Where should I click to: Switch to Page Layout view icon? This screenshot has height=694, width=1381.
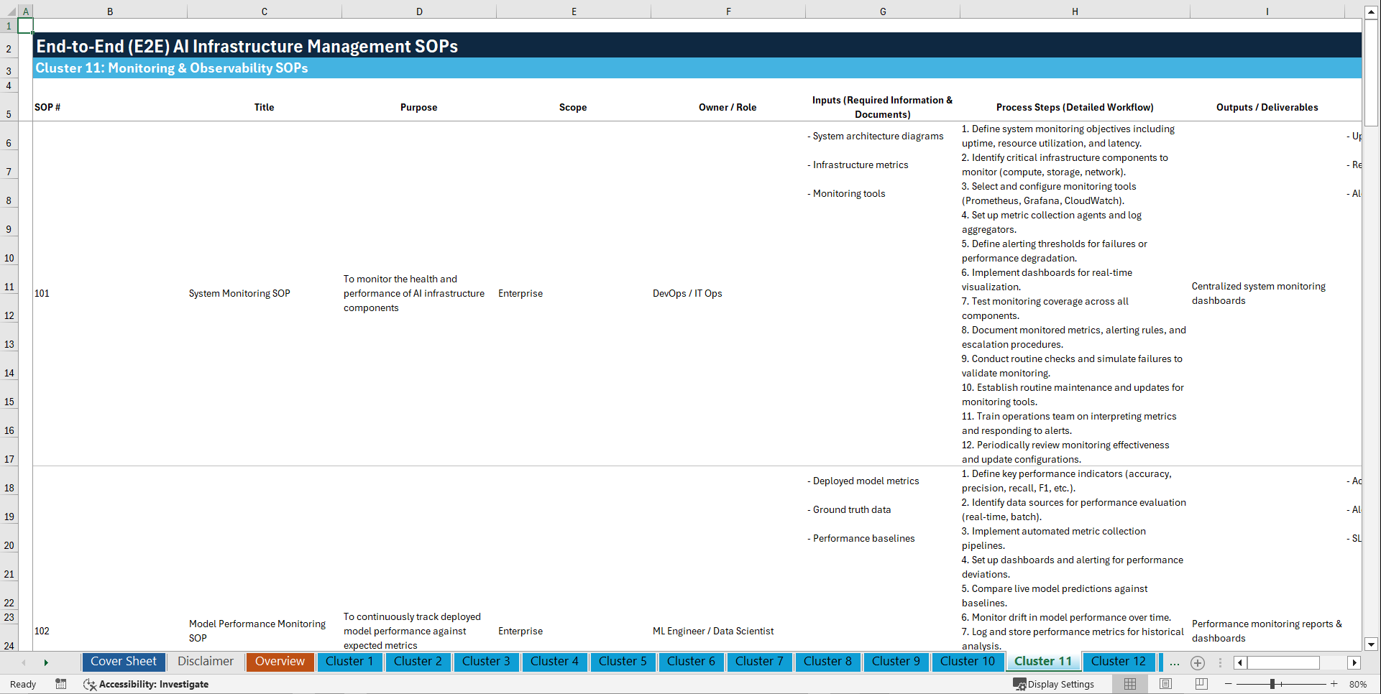click(x=1165, y=684)
